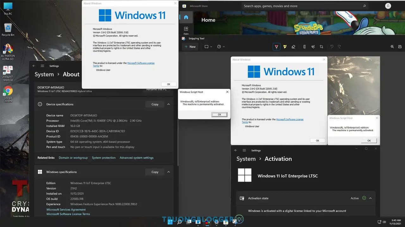Open the network icon in the system tray
The height and width of the screenshot is (227, 405).
click(x=379, y=222)
